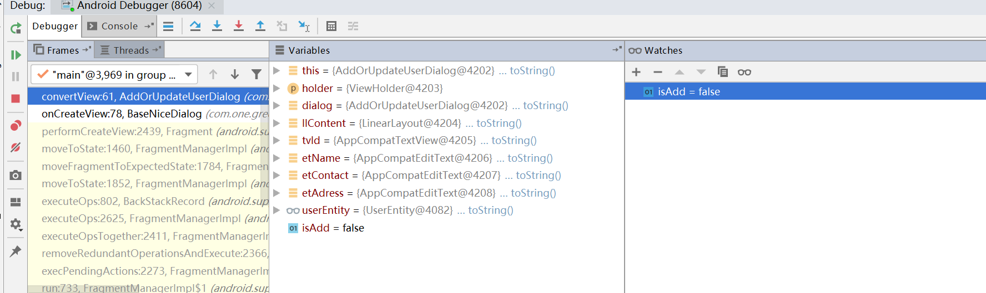This screenshot has height=293, width=986.
Task: View breakpoints via the red circles icon
Action: (x=16, y=126)
